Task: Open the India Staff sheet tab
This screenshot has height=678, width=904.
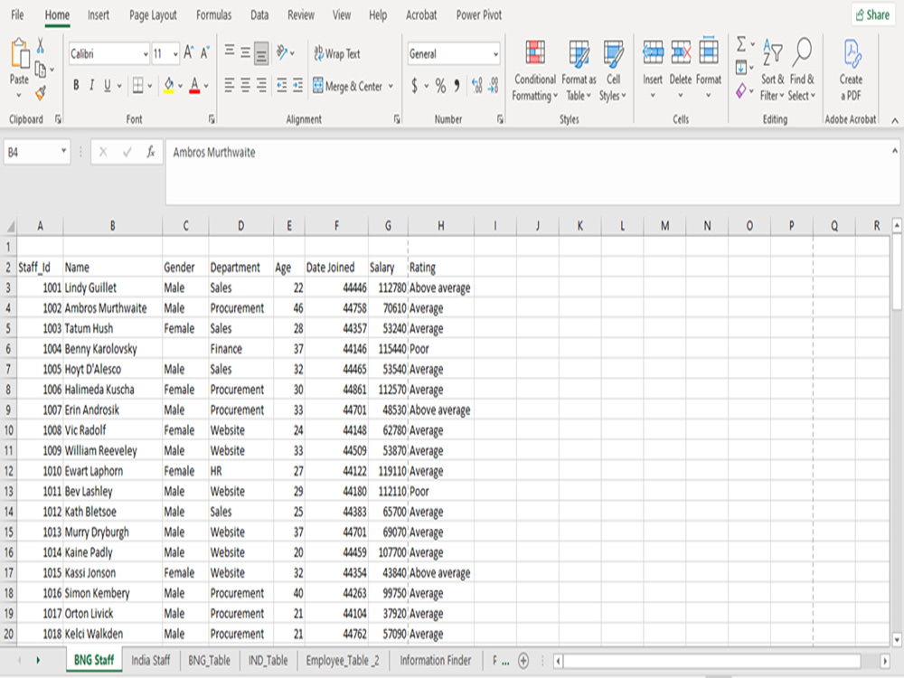Action: click(148, 661)
